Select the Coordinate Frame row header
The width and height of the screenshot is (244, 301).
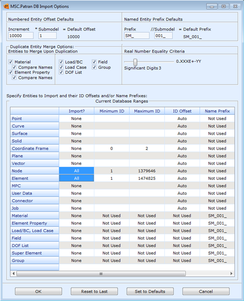tap(35, 148)
